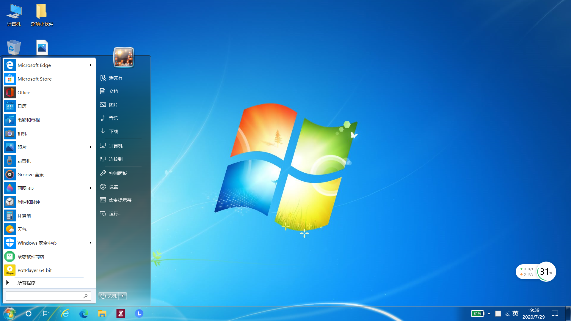Select the Recycle Bin desktop icon

pos(14,47)
